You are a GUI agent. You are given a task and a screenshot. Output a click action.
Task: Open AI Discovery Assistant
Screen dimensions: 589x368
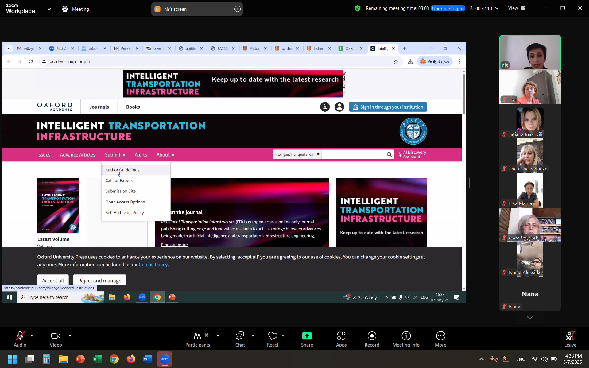click(x=412, y=154)
